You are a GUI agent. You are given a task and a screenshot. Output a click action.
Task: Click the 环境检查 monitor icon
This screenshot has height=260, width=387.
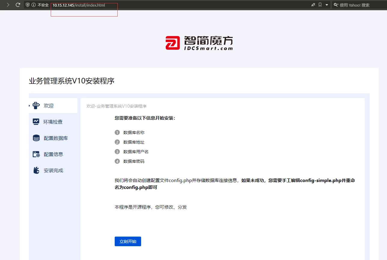coord(36,121)
